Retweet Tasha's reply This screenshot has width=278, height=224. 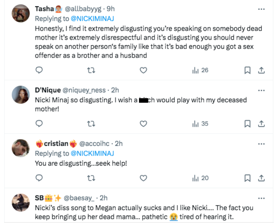pyautogui.click(x=91, y=70)
